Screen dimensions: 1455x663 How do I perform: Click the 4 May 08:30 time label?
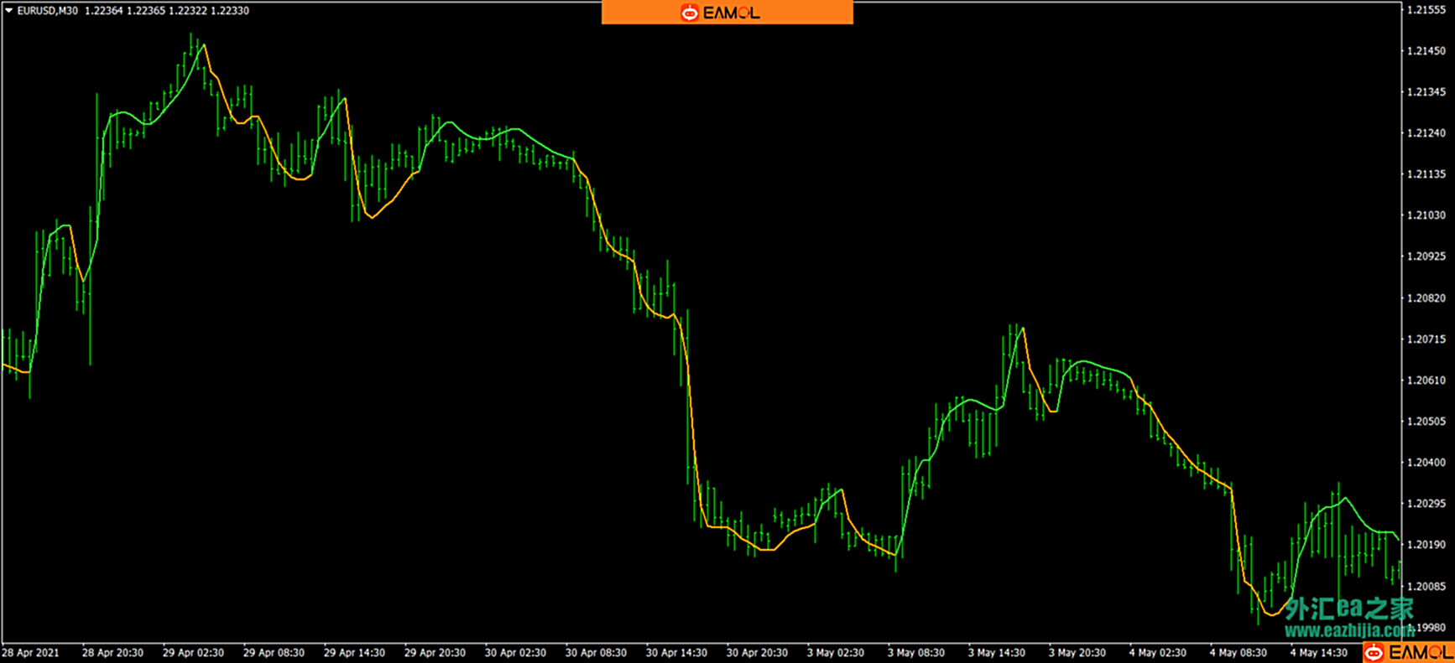1238,652
